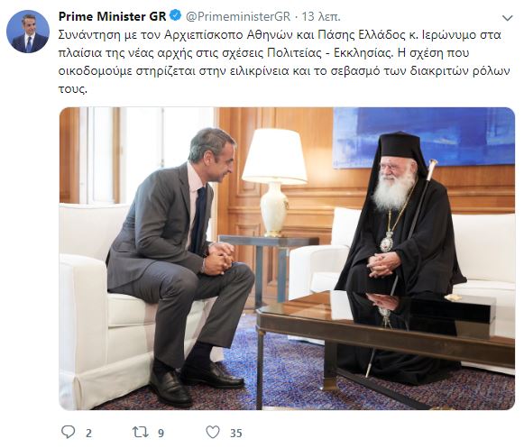The image size is (524, 448).
Task: Click the man in the grey suit in photo
Action: pyautogui.click(x=180, y=265)
